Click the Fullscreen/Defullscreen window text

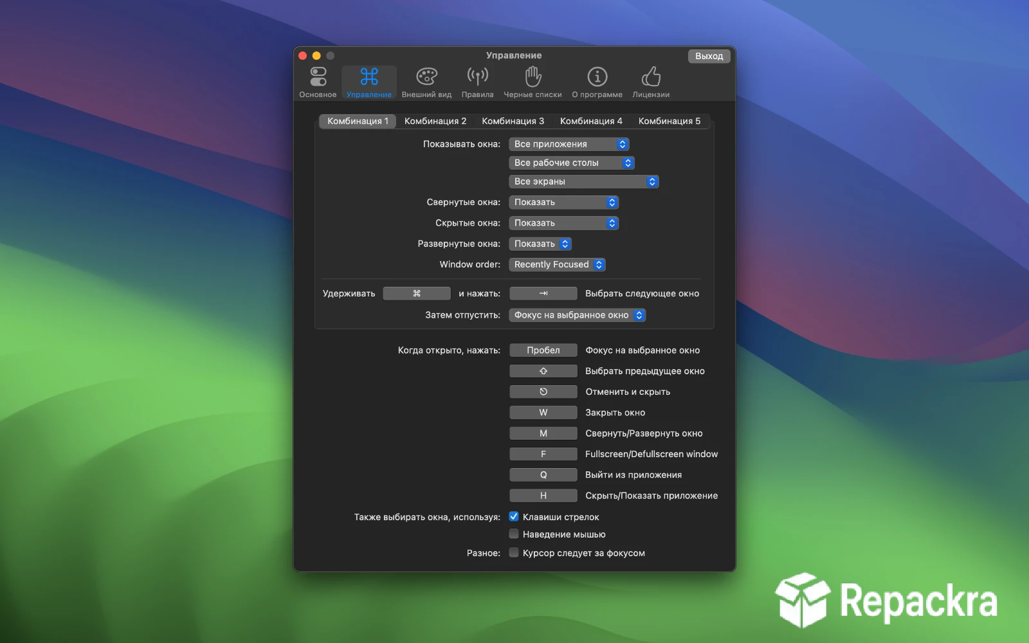click(651, 454)
